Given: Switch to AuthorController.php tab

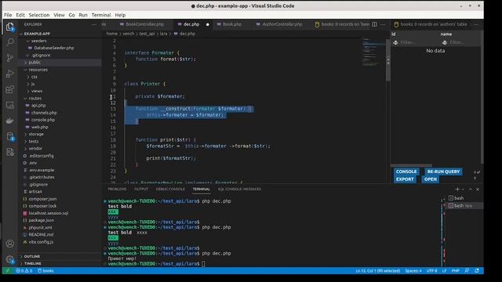Looking at the screenshot, I should pyautogui.click(x=282, y=24).
